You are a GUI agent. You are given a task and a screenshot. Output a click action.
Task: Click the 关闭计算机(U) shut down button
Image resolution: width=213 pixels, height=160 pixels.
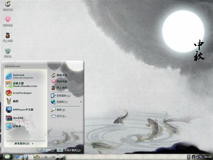tap(69, 150)
